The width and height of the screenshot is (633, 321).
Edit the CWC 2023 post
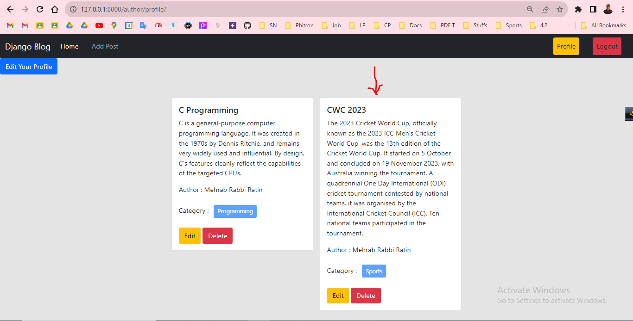(x=338, y=296)
